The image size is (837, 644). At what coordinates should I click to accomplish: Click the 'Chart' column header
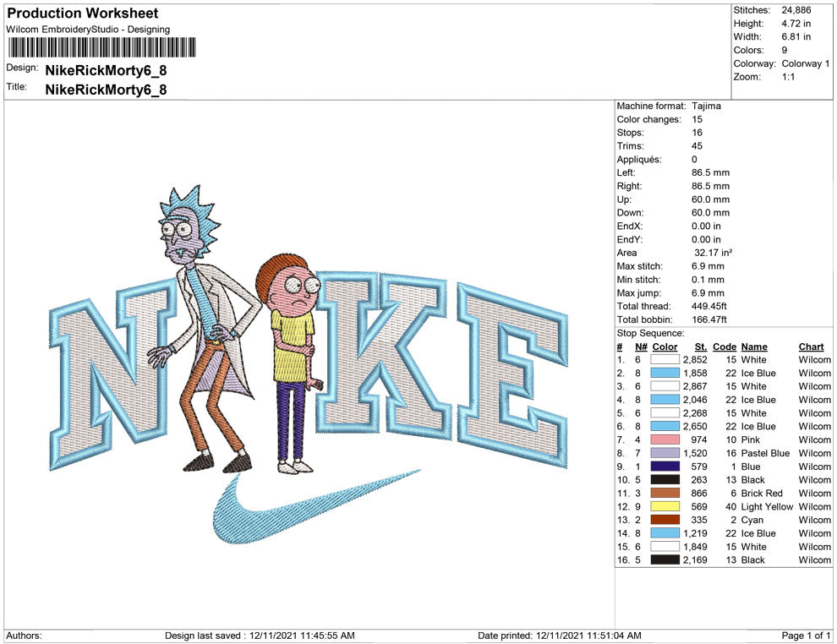coord(812,347)
